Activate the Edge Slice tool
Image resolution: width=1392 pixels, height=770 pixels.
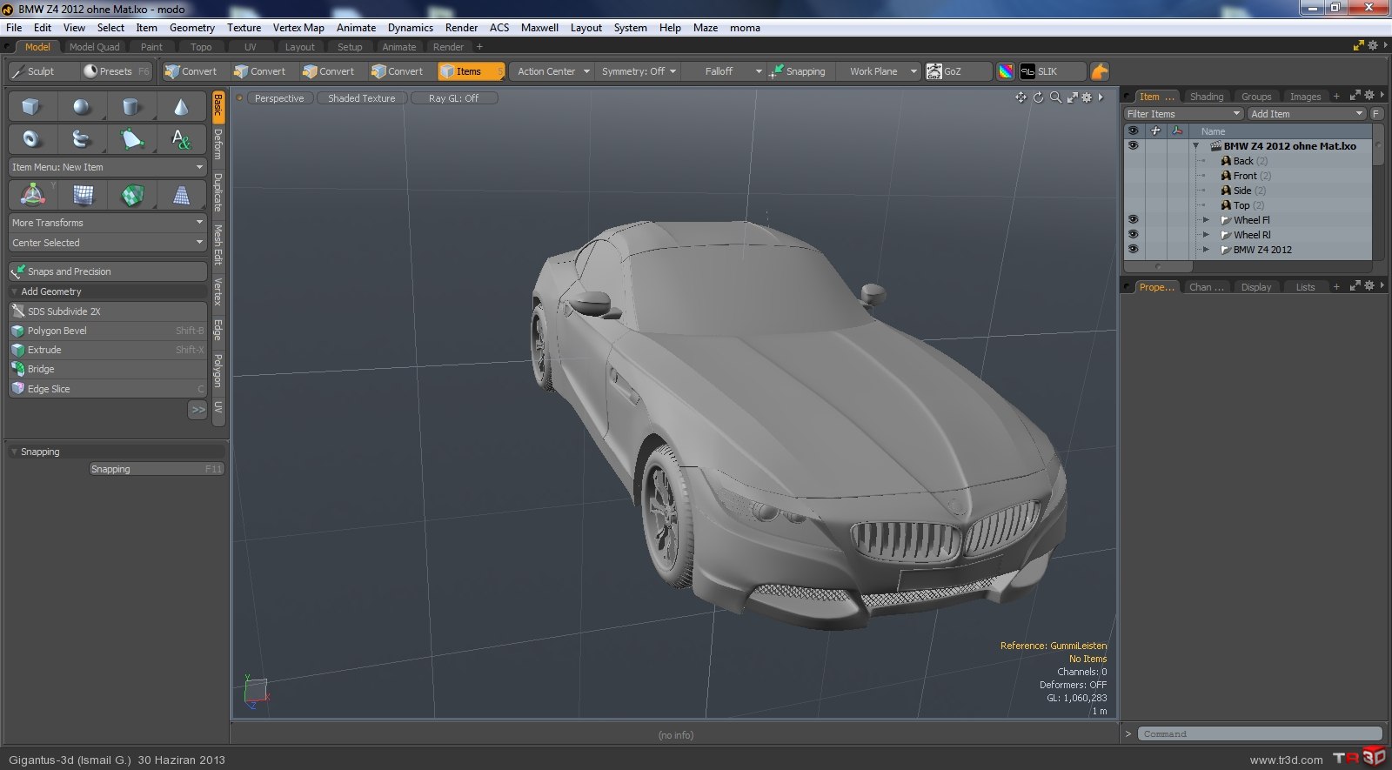pyautogui.click(x=108, y=389)
